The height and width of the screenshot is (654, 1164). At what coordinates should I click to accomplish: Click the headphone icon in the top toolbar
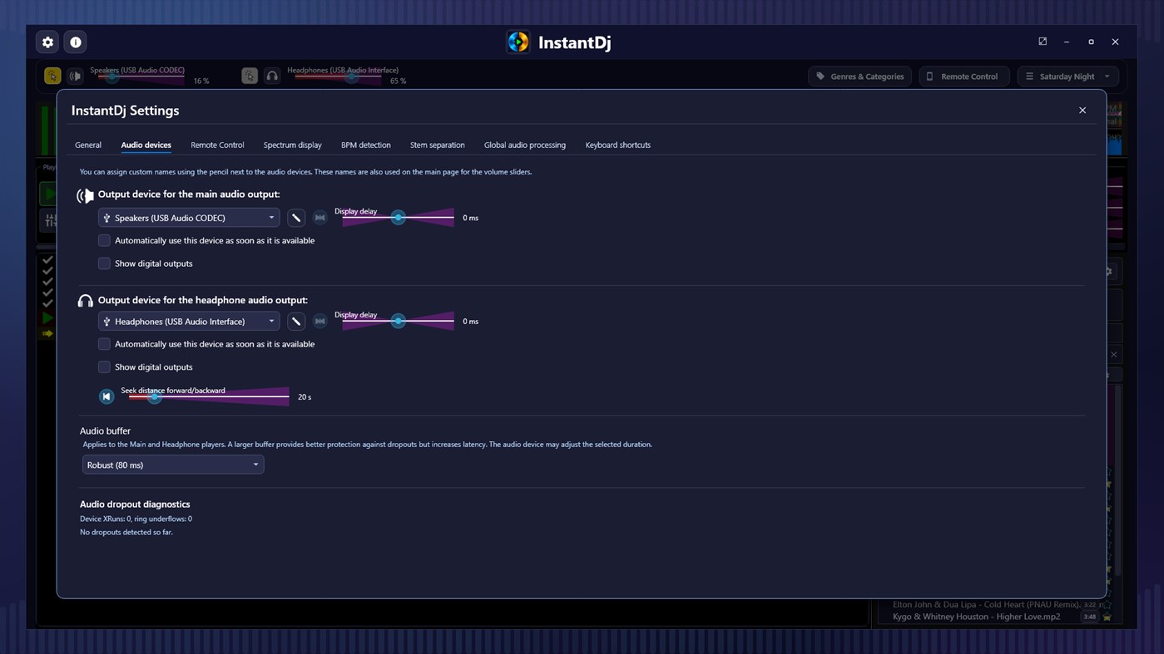[x=272, y=76]
